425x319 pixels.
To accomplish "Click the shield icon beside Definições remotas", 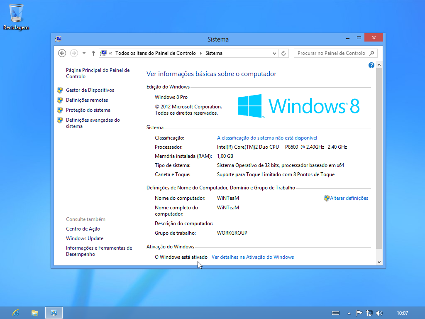I will pyautogui.click(x=60, y=100).
